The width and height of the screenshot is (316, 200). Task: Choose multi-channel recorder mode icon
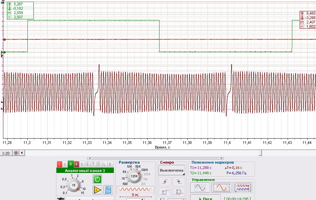(x=243, y=188)
